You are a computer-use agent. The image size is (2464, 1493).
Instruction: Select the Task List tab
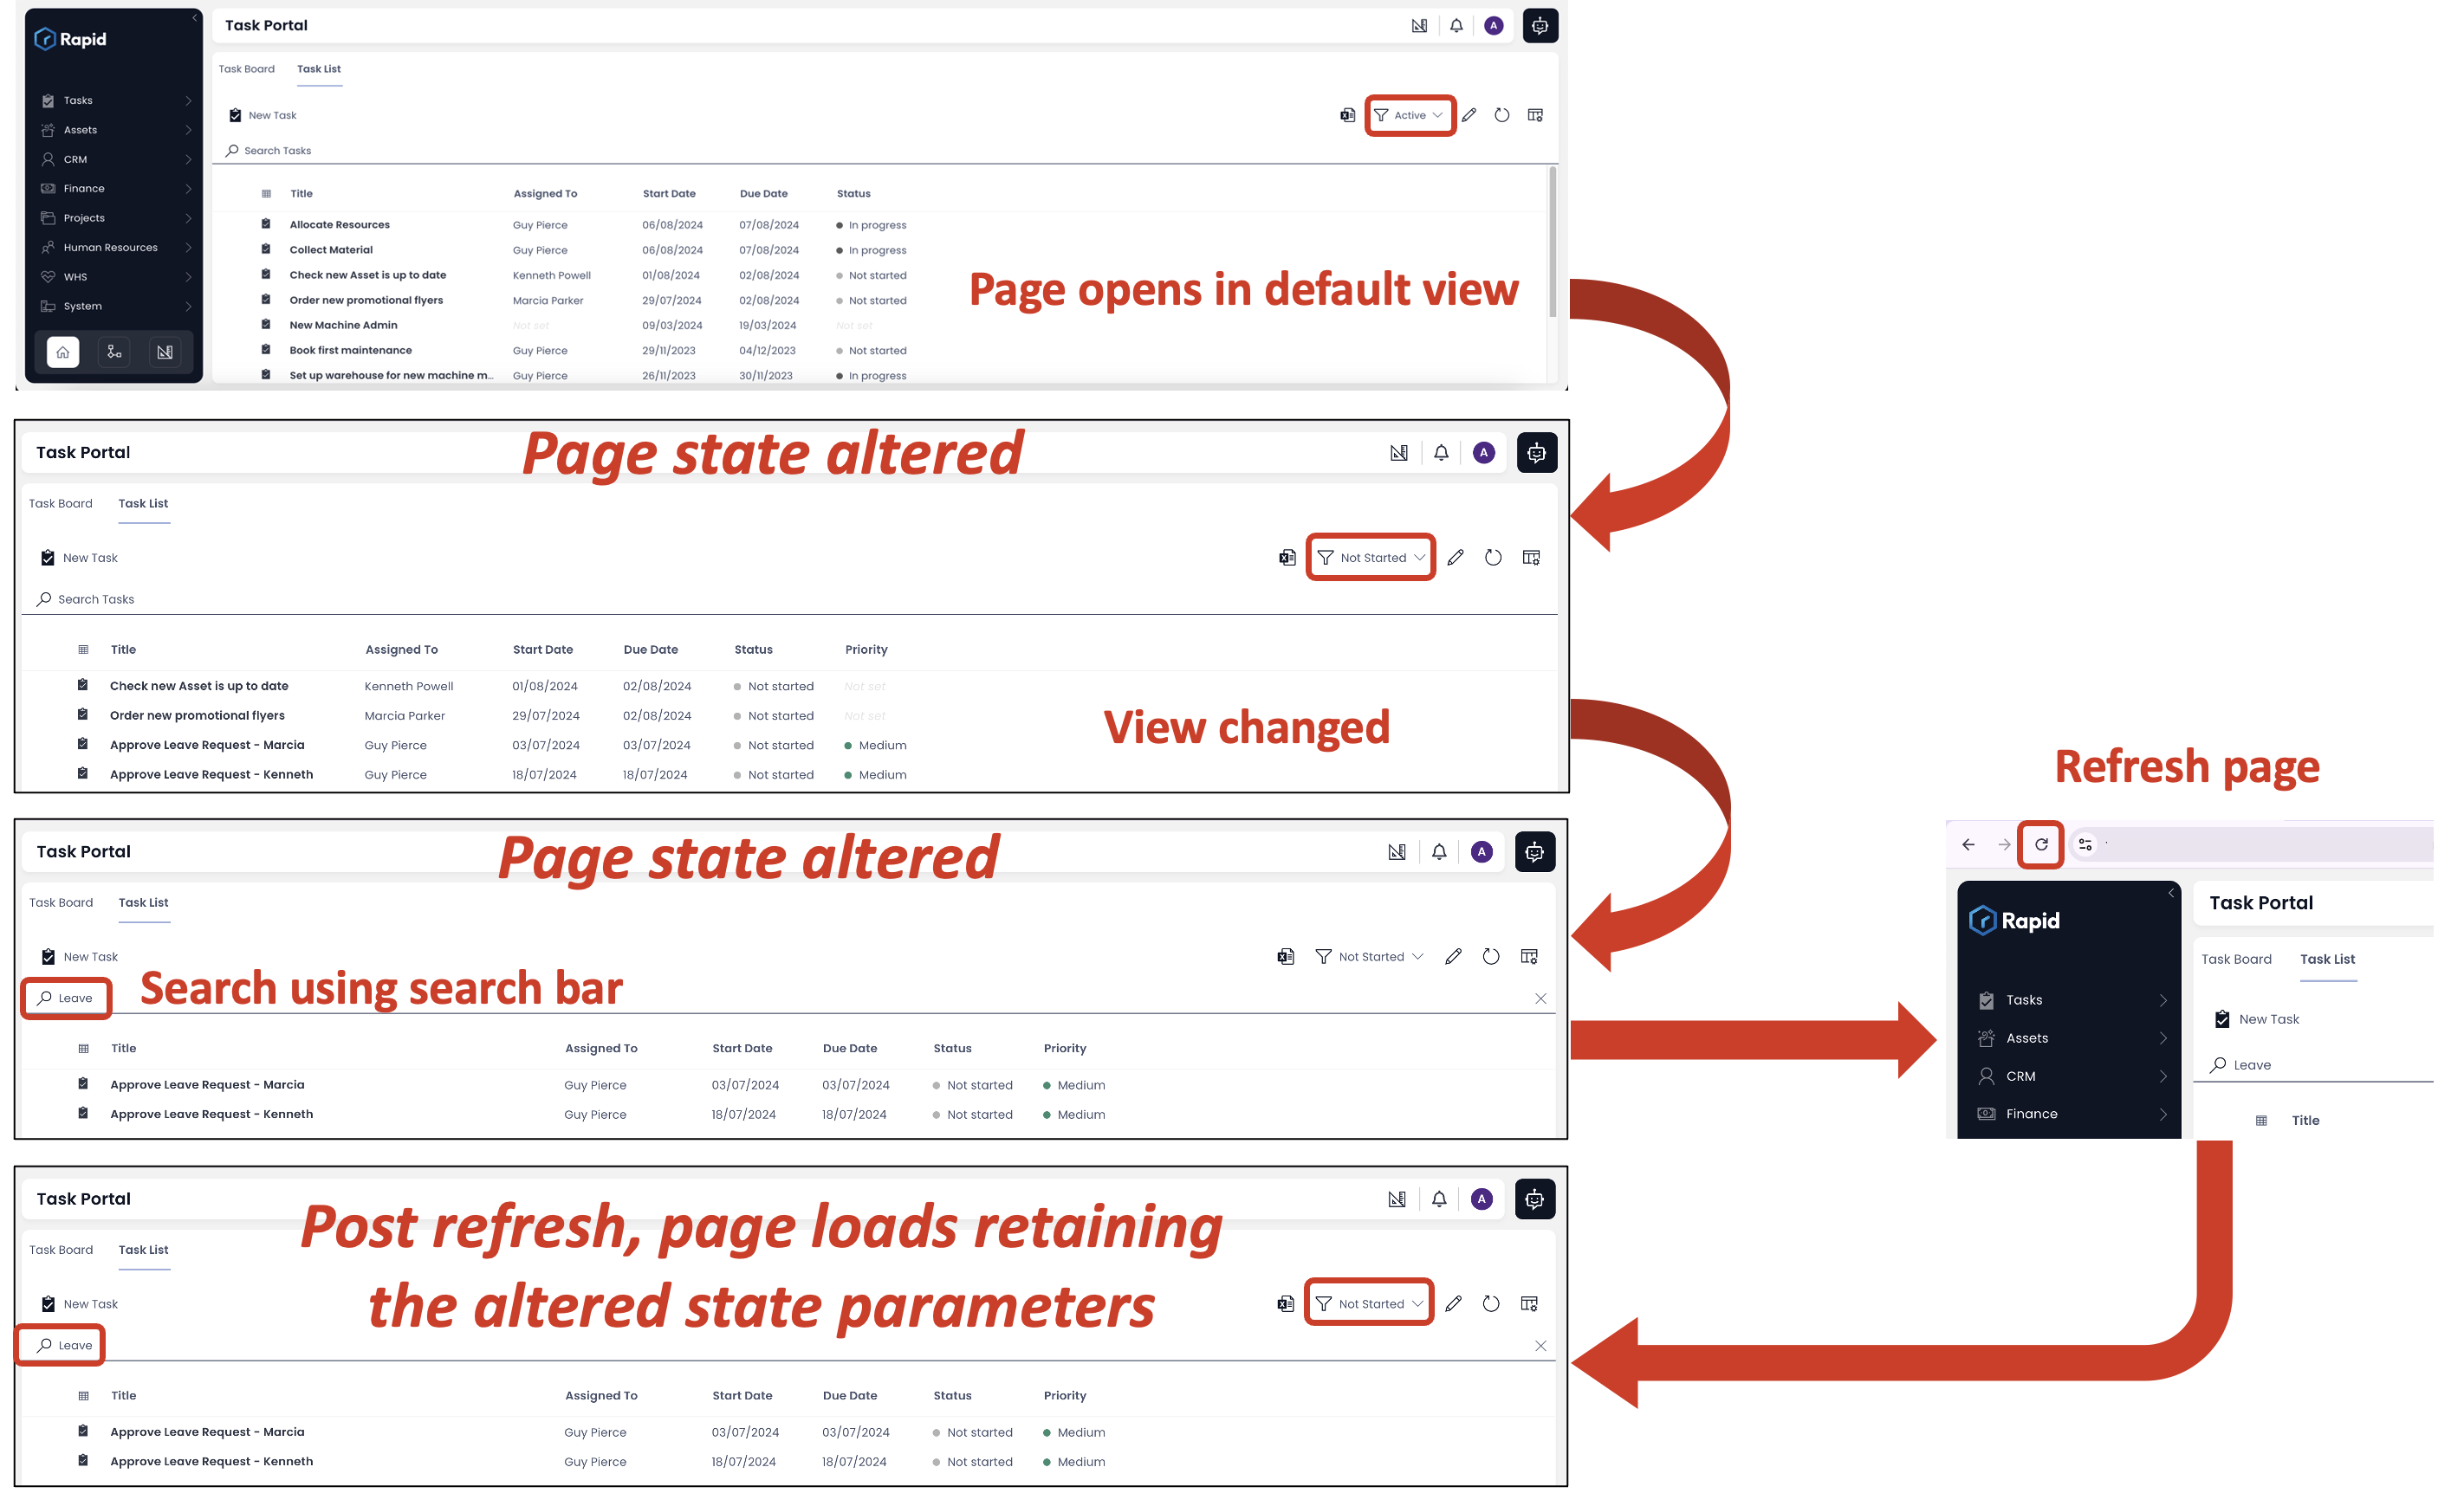click(319, 68)
